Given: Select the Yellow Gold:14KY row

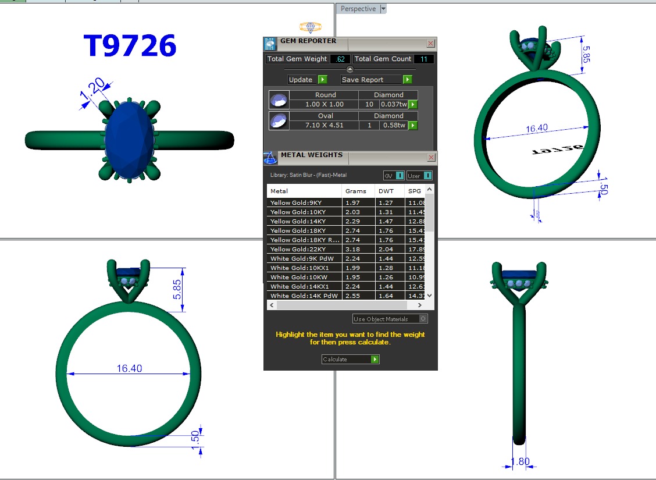Looking at the screenshot, I should 304,222.
